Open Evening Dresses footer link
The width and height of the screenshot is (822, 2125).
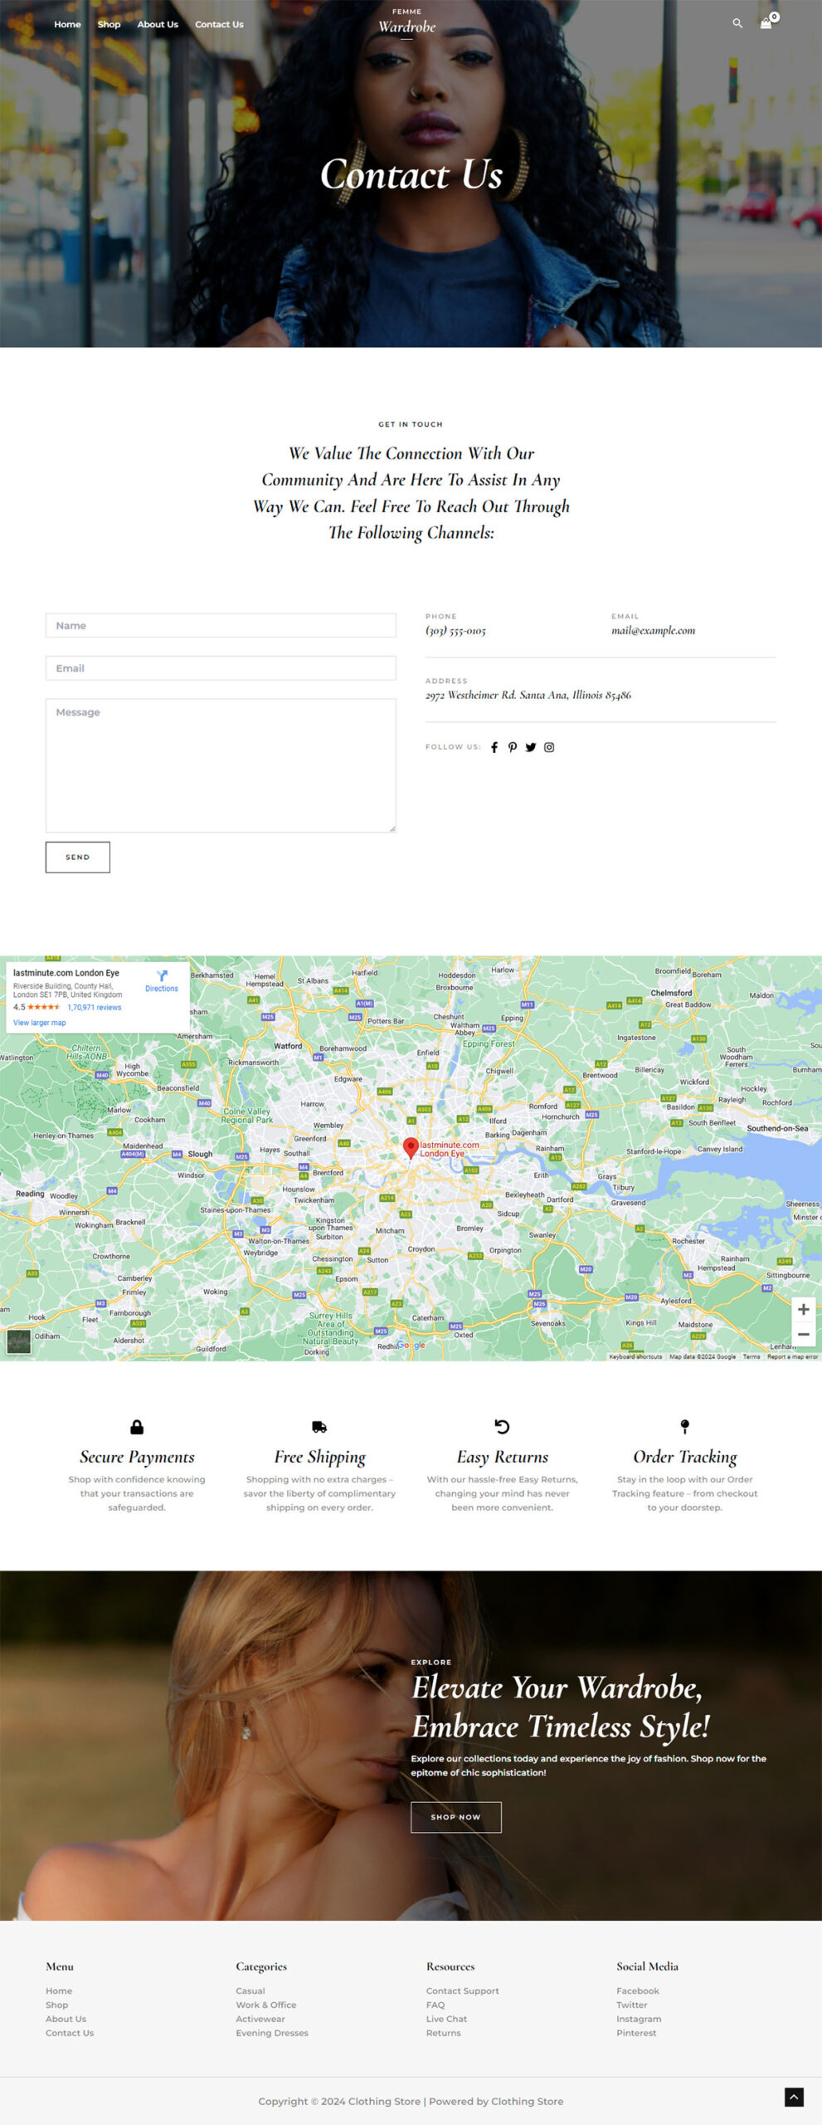[272, 2033]
